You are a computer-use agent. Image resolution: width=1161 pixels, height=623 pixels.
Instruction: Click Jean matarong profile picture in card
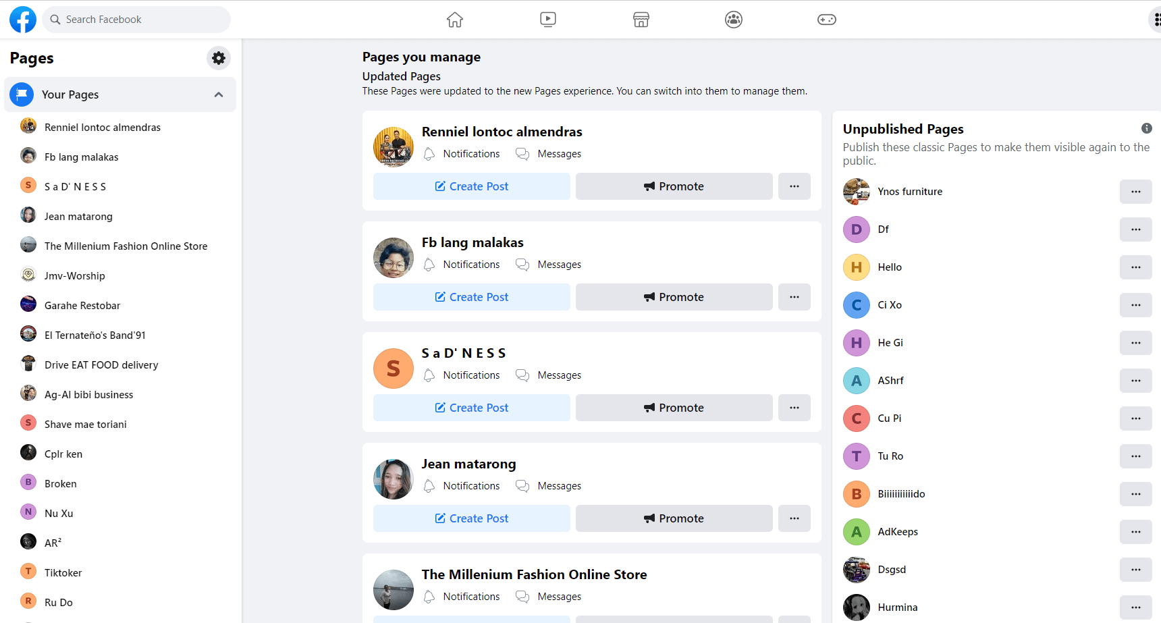(394, 479)
